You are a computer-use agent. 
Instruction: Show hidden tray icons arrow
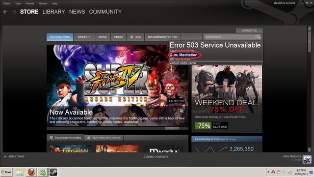(268, 172)
